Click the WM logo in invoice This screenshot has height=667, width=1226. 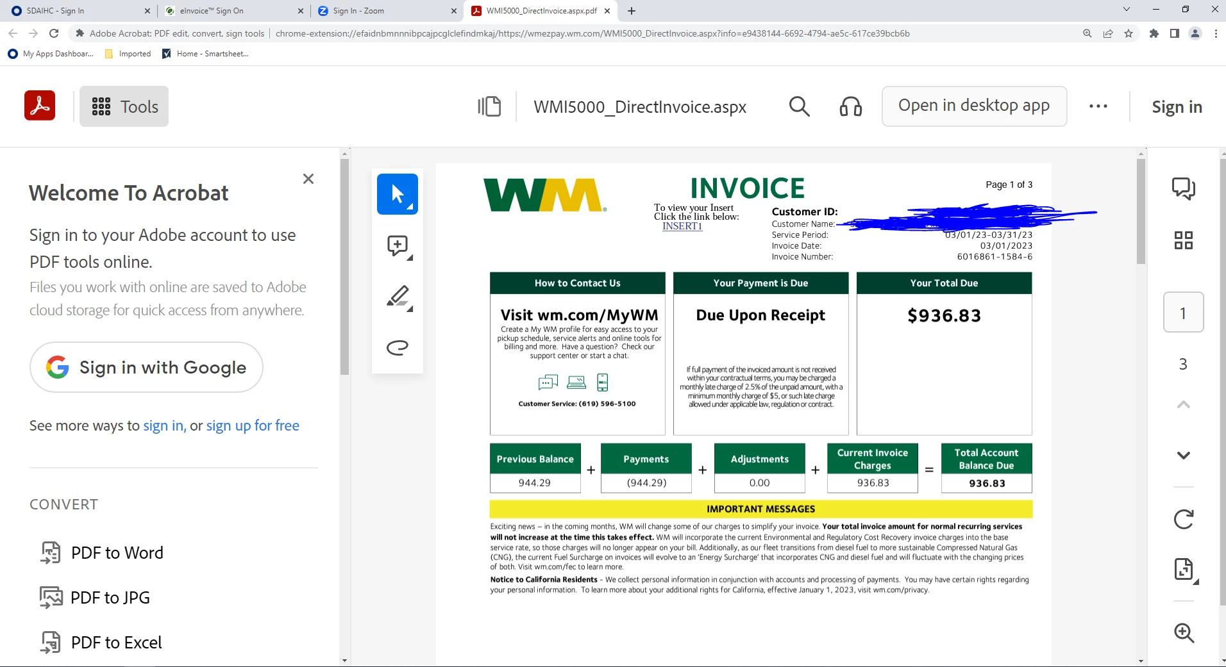pyautogui.click(x=544, y=195)
